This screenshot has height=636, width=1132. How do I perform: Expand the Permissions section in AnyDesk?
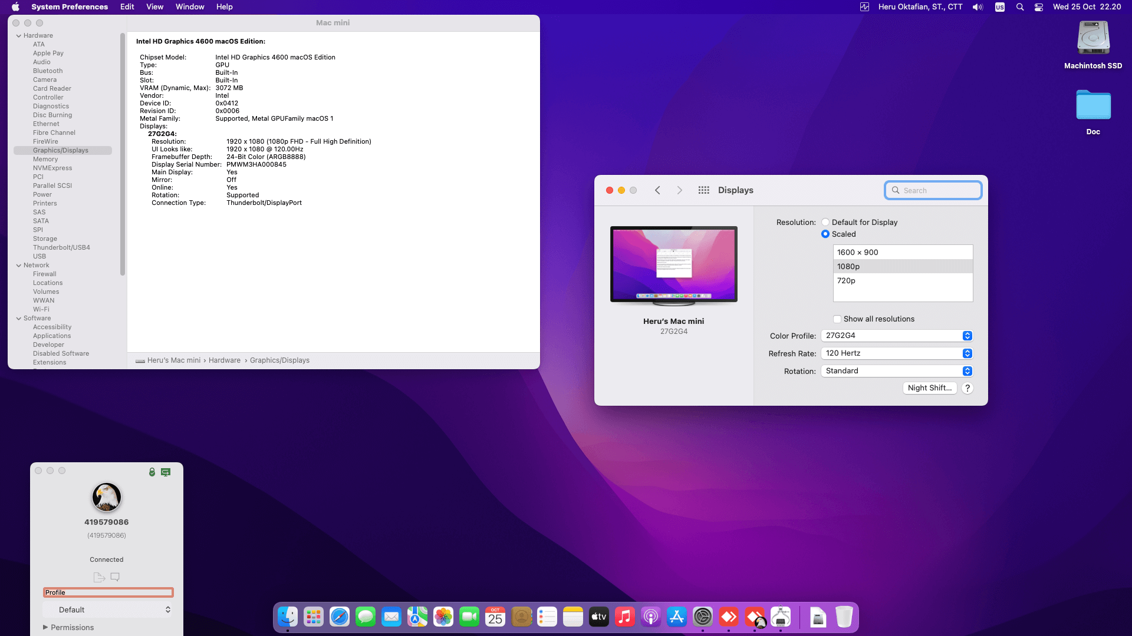tap(45, 627)
